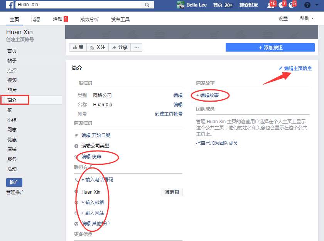The width and height of the screenshot is (324, 241).
Task: Expand the 帮助 dropdown menu
Action: 307,18
